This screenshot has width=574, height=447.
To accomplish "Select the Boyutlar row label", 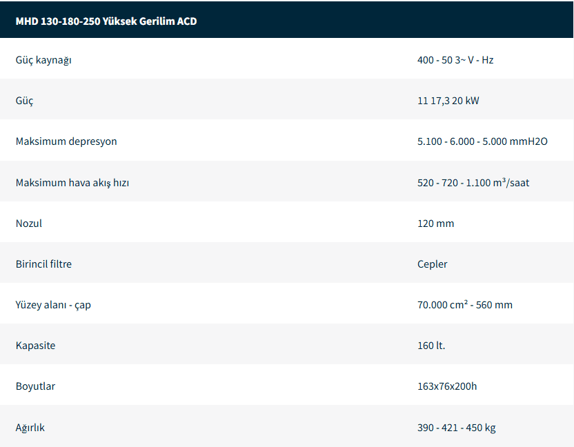I will 35,386.
